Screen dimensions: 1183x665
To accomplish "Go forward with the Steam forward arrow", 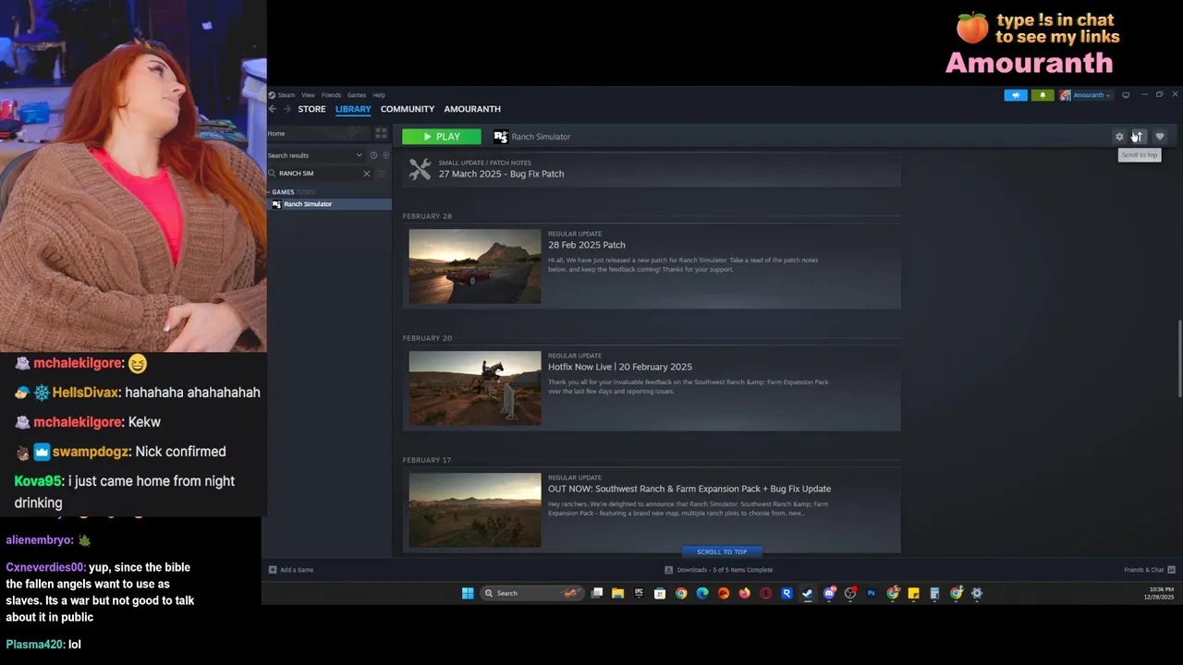I will tap(287, 109).
